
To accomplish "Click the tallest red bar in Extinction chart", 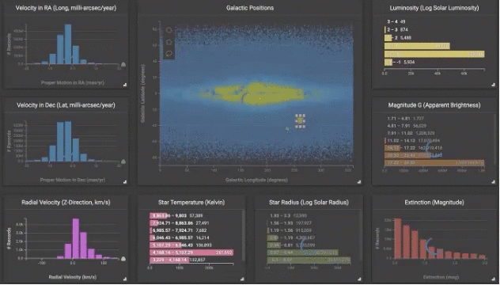I will (x=398, y=238).
